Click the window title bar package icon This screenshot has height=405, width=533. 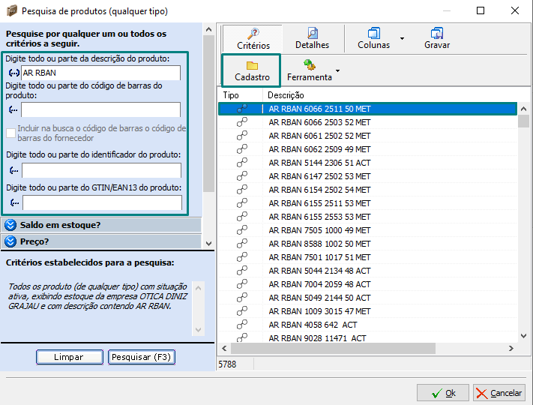[x=11, y=11]
